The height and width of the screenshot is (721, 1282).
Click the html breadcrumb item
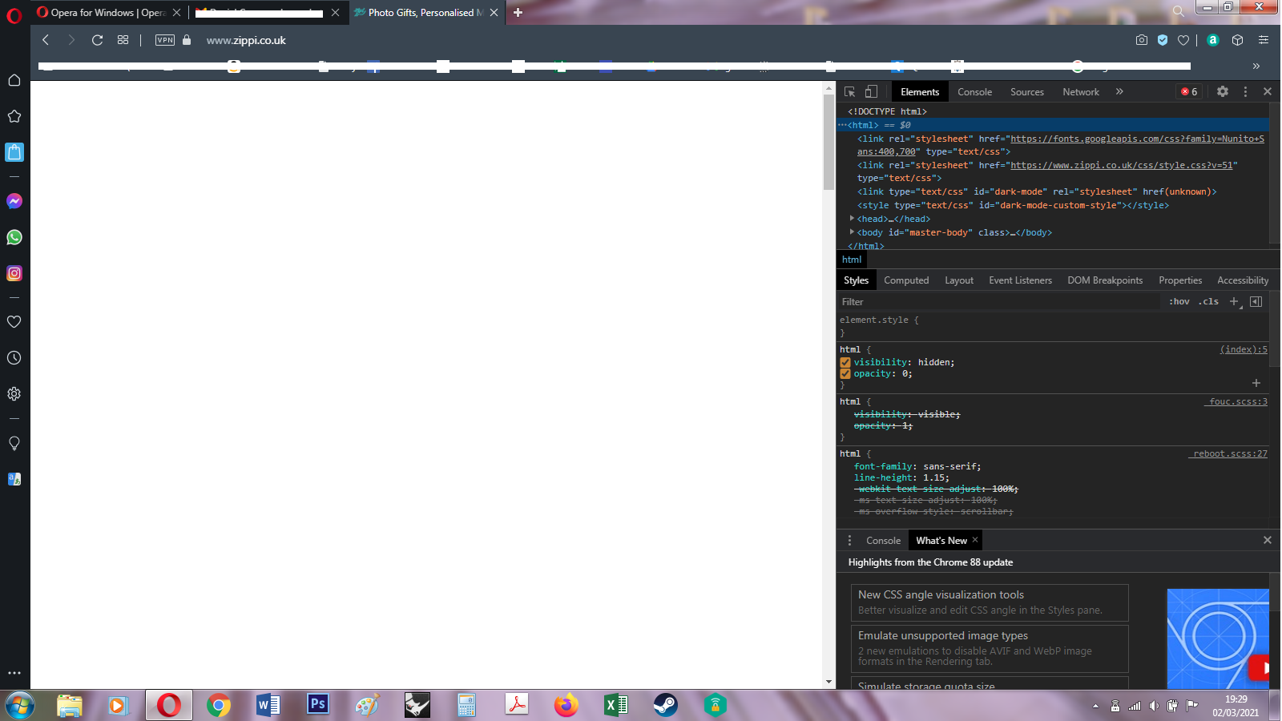[852, 260]
